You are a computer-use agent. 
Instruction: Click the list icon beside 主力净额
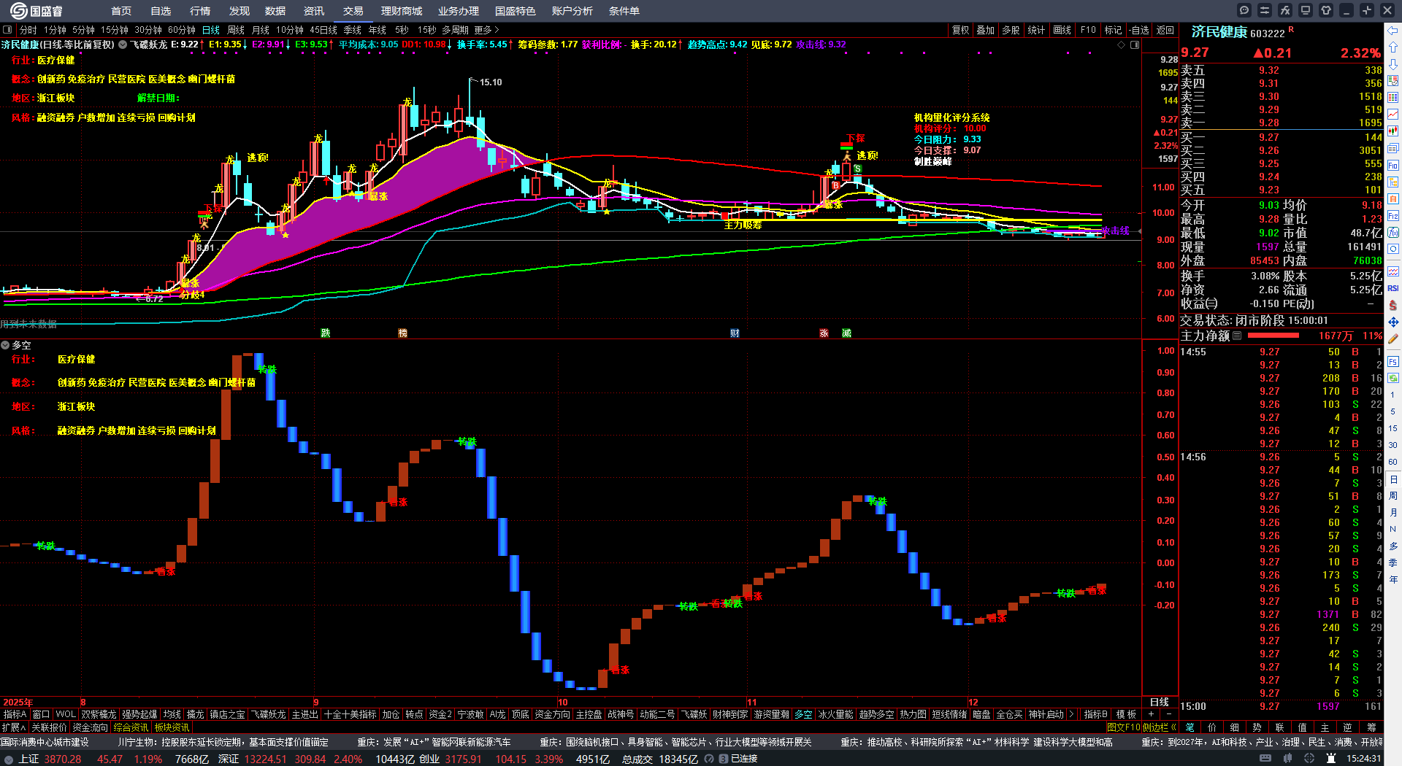pos(1237,336)
